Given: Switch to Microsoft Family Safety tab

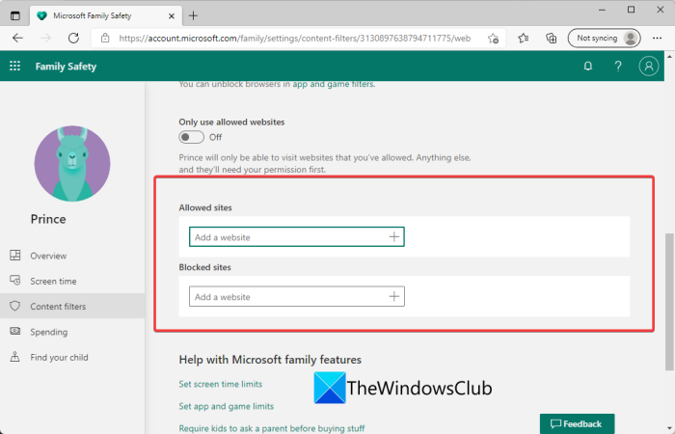Looking at the screenshot, I should 106,16.
